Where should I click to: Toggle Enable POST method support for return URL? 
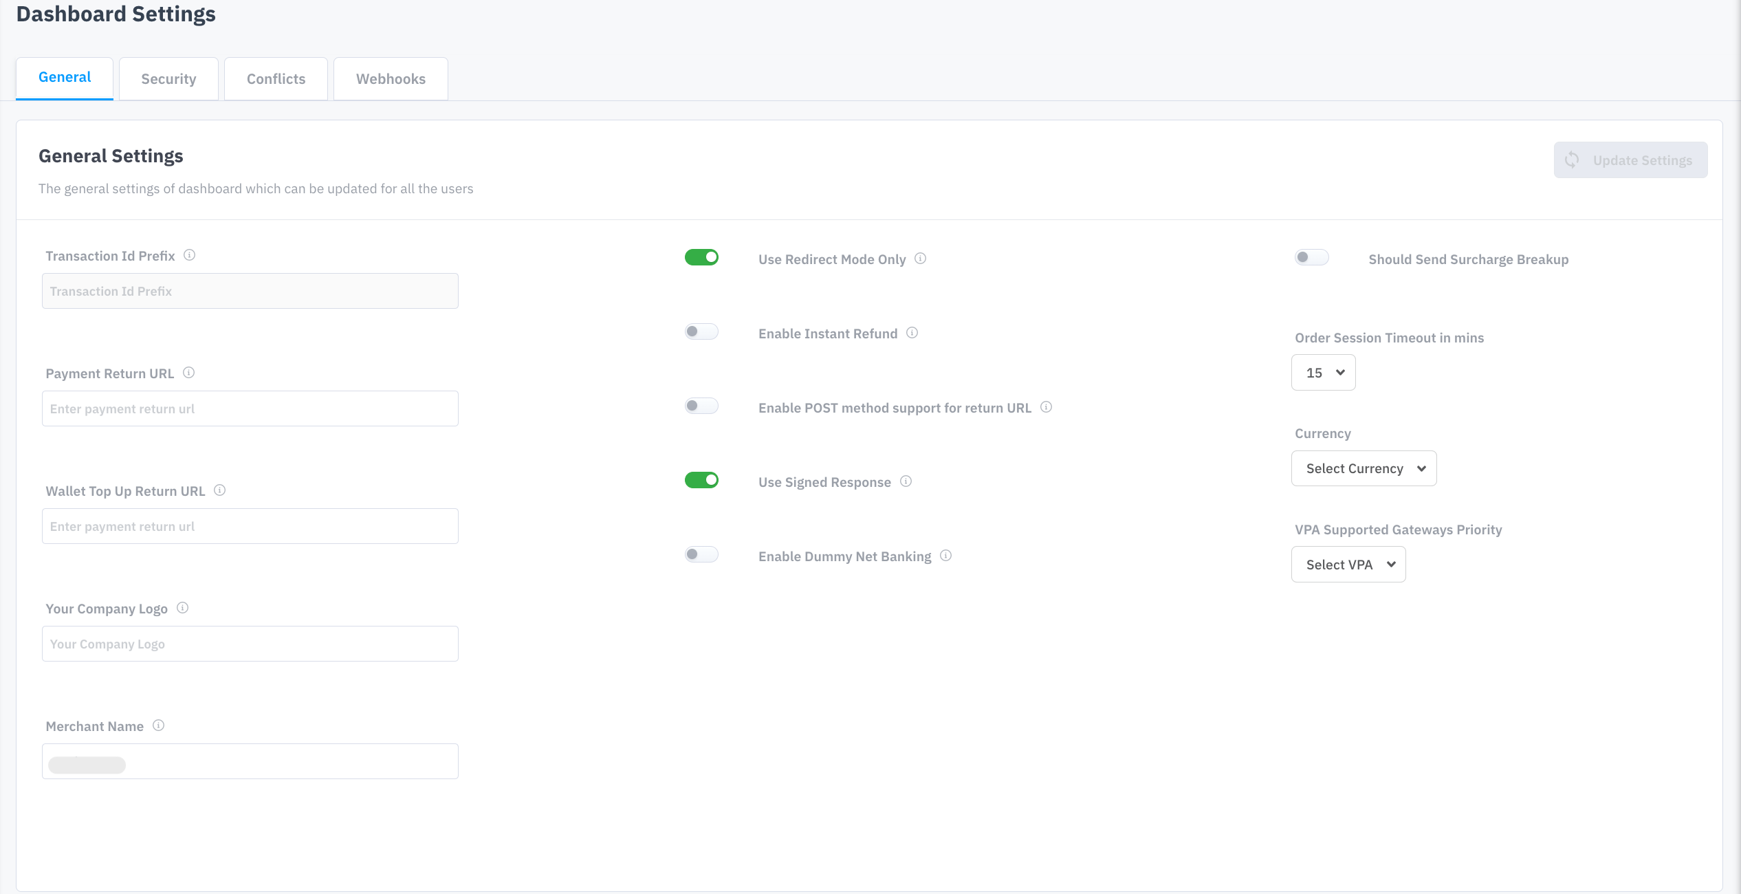[701, 406]
